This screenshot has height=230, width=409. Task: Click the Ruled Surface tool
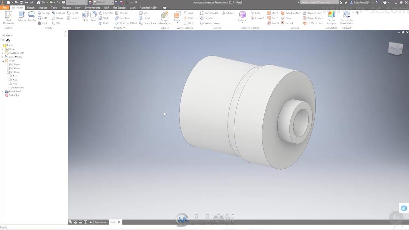pyautogui.click(x=291, y=13)
